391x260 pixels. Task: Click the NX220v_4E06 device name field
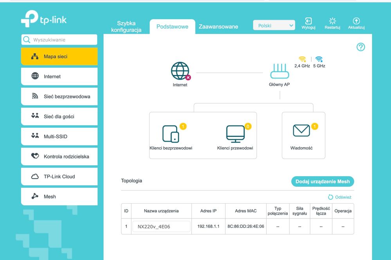(x=161, y=226)
